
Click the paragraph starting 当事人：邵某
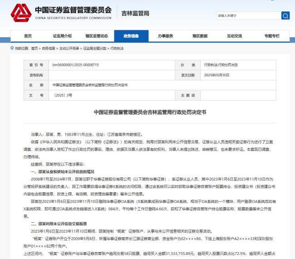tap(87, 134)
